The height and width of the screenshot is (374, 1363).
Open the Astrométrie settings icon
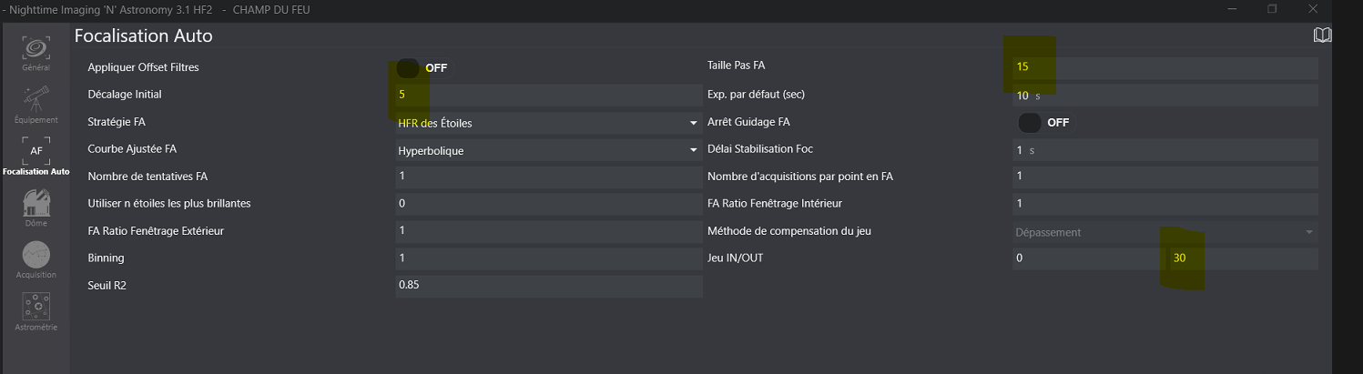36,310
